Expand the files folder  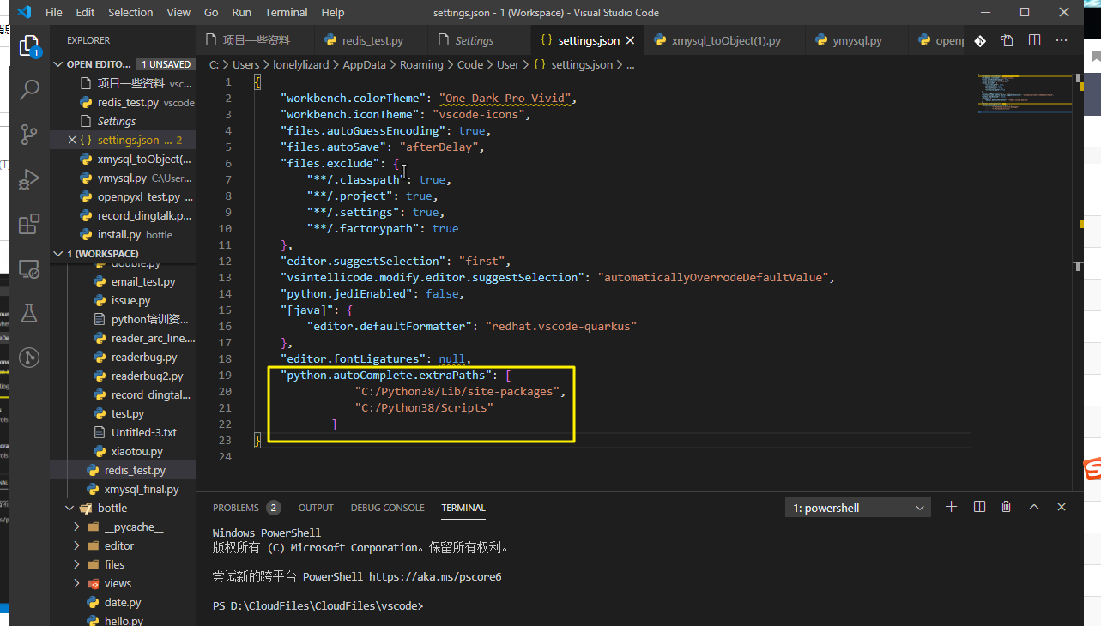(76, 564)
